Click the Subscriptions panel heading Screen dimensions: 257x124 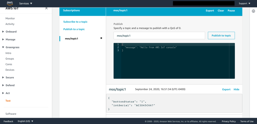point(71,10)
